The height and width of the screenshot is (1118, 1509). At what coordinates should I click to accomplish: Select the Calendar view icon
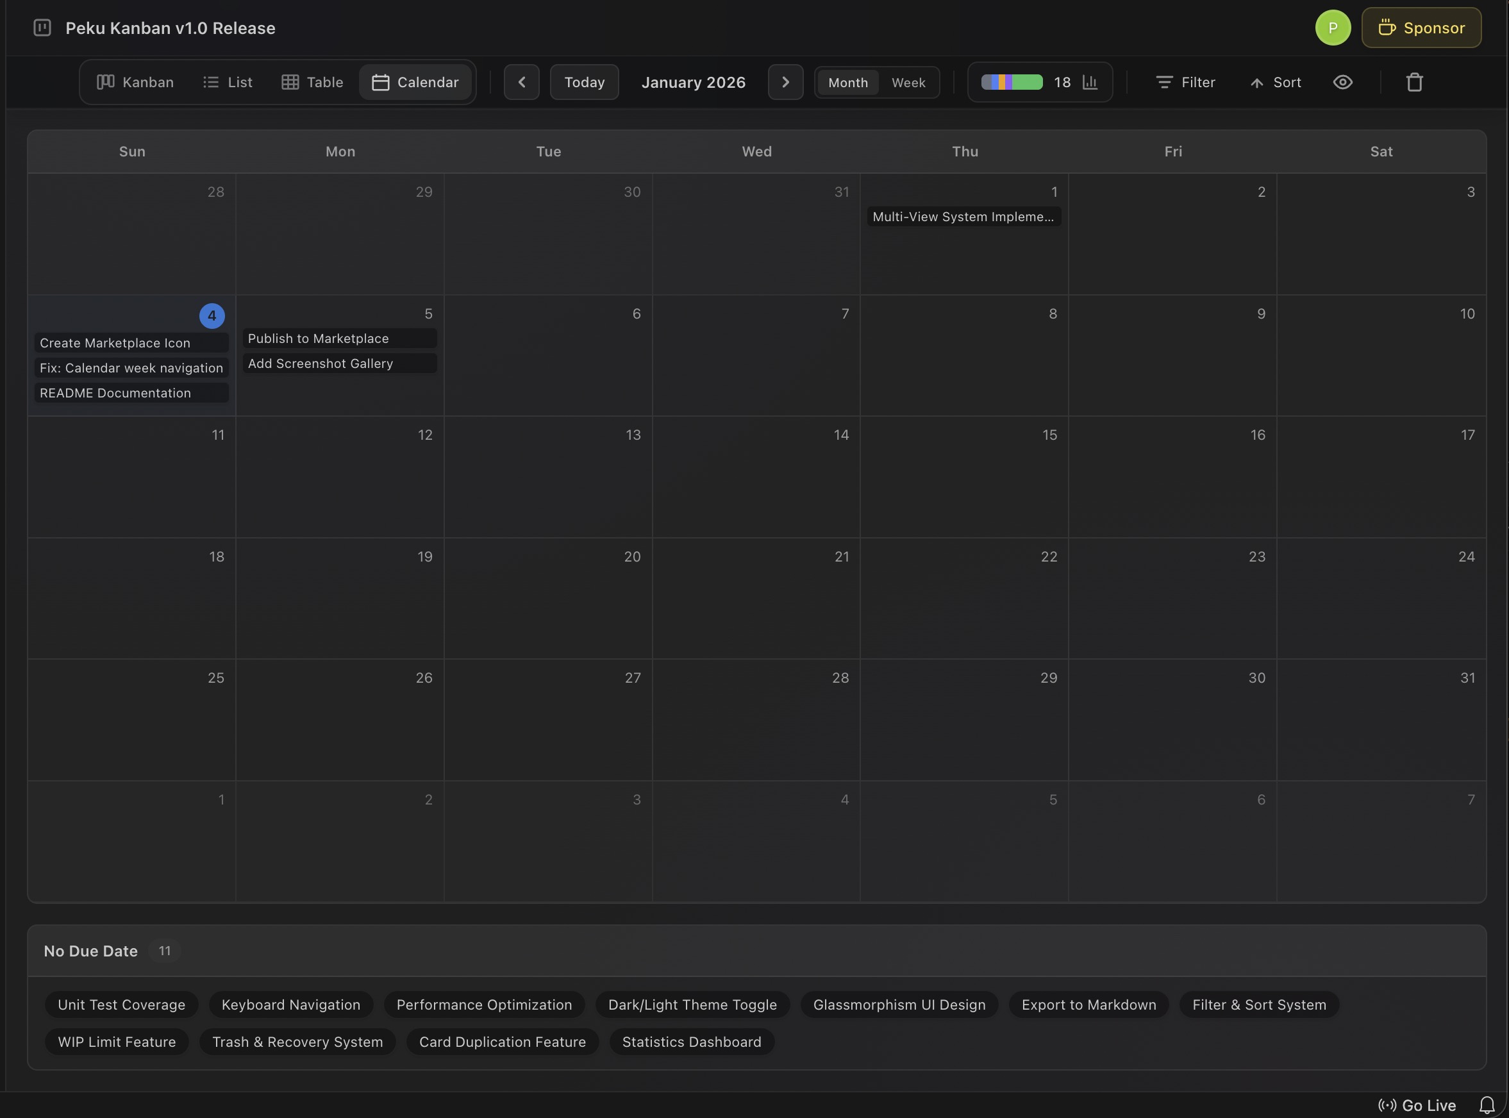tap(381, 82)
